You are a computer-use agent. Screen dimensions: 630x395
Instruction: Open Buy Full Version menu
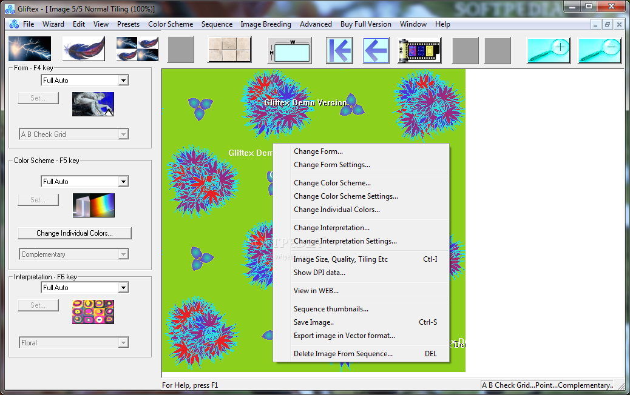point(365,24)
